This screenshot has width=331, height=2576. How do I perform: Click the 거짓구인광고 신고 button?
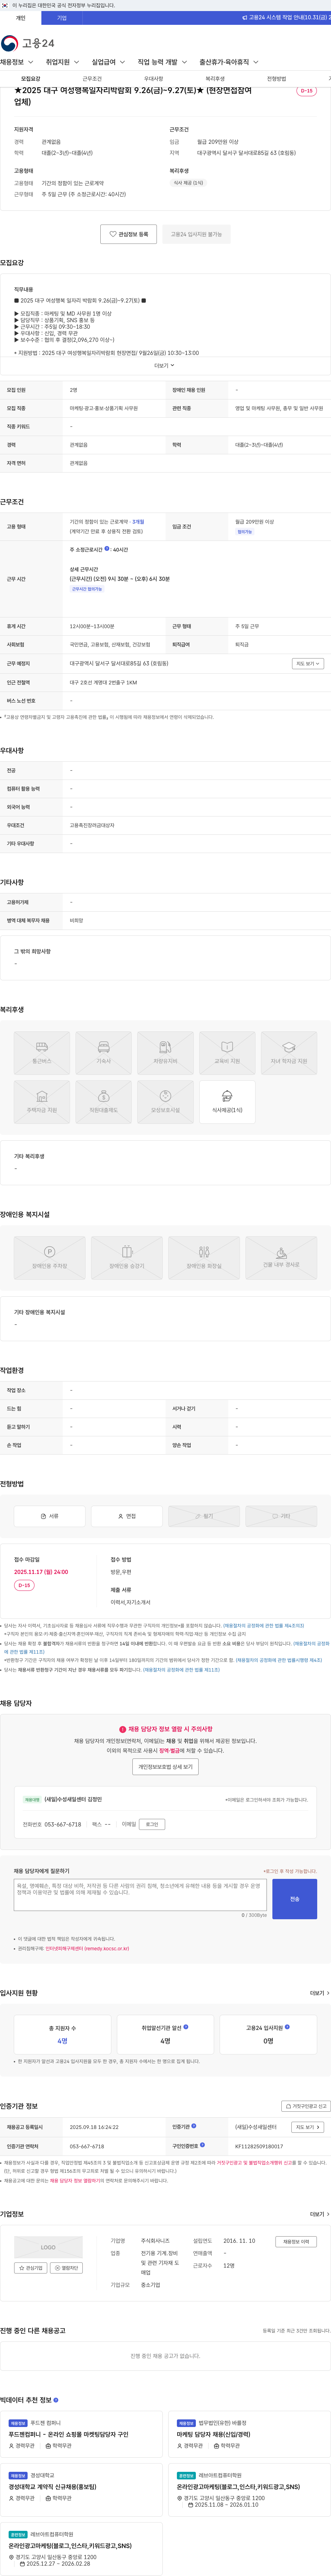(x=306, y=2106)
